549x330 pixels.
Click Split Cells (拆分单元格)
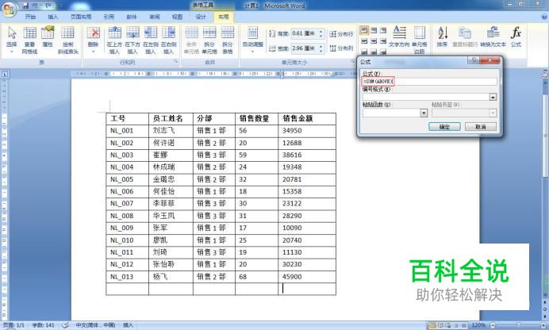tap(209, 40)
